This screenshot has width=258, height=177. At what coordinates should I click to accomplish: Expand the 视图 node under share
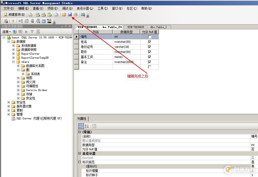tap(18, 78)
